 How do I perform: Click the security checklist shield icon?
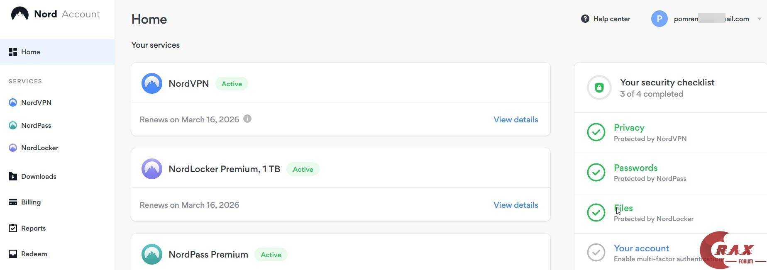[599, 88]
